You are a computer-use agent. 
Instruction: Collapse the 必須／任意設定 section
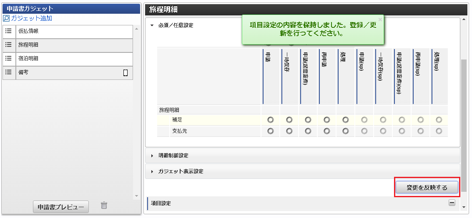(x=152, y=25)
